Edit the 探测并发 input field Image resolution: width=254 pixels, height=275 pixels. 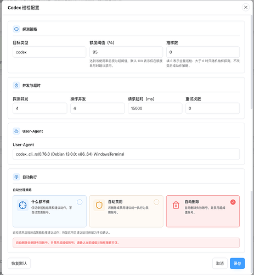coord(40,108)
